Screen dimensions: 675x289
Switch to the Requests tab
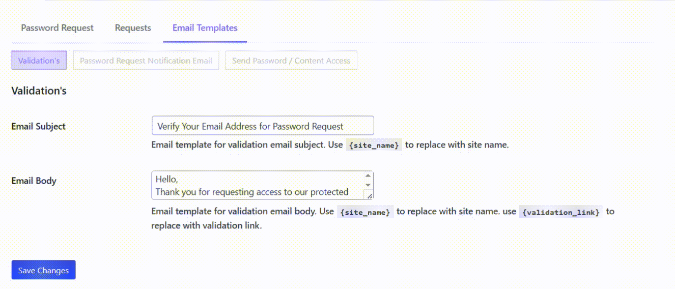133,28
